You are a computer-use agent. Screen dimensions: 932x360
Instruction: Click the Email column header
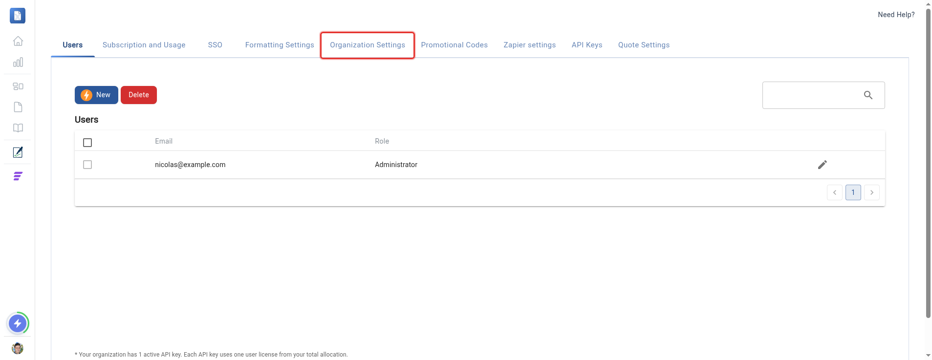[x=164, y=141]
